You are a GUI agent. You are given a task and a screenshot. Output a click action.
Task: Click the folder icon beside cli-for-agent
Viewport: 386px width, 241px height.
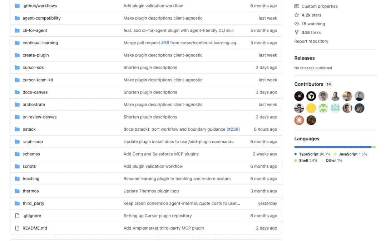pos(17,30)
